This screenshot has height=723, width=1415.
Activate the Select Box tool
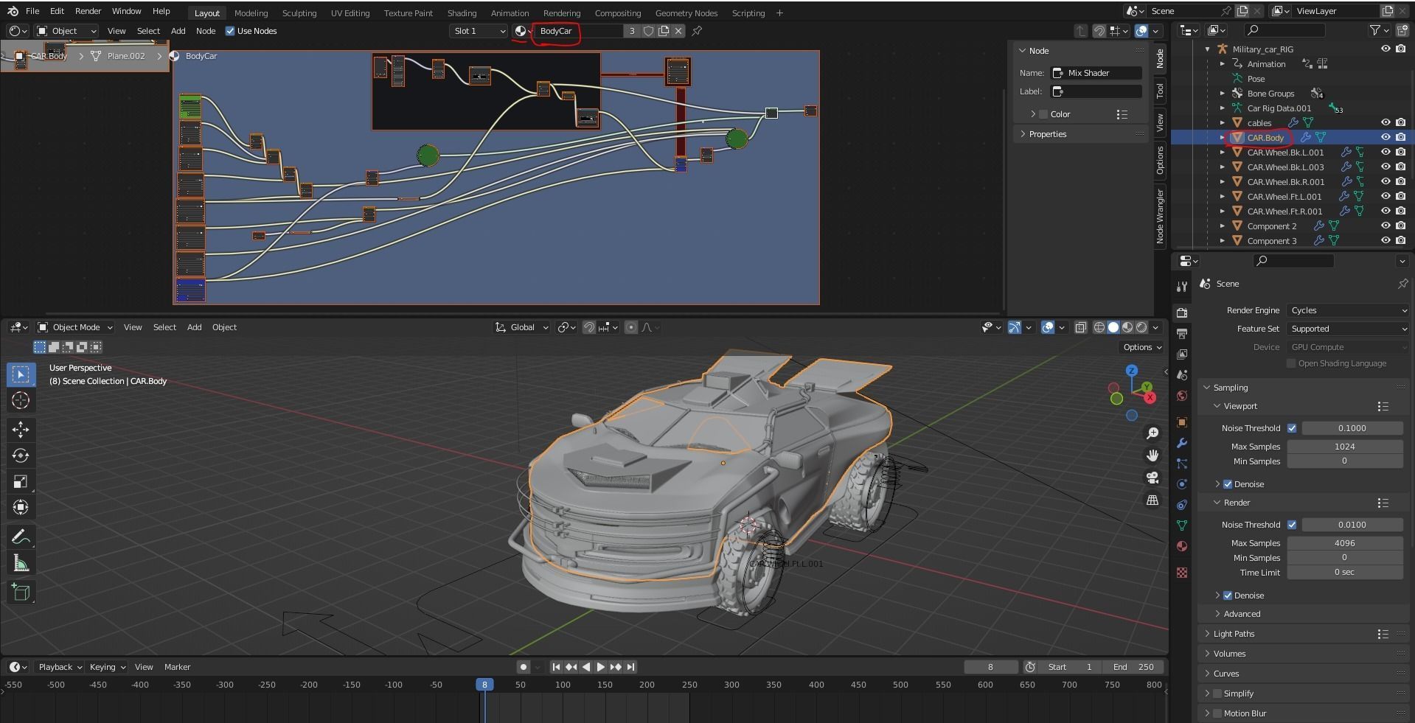[x=21, y=374]
